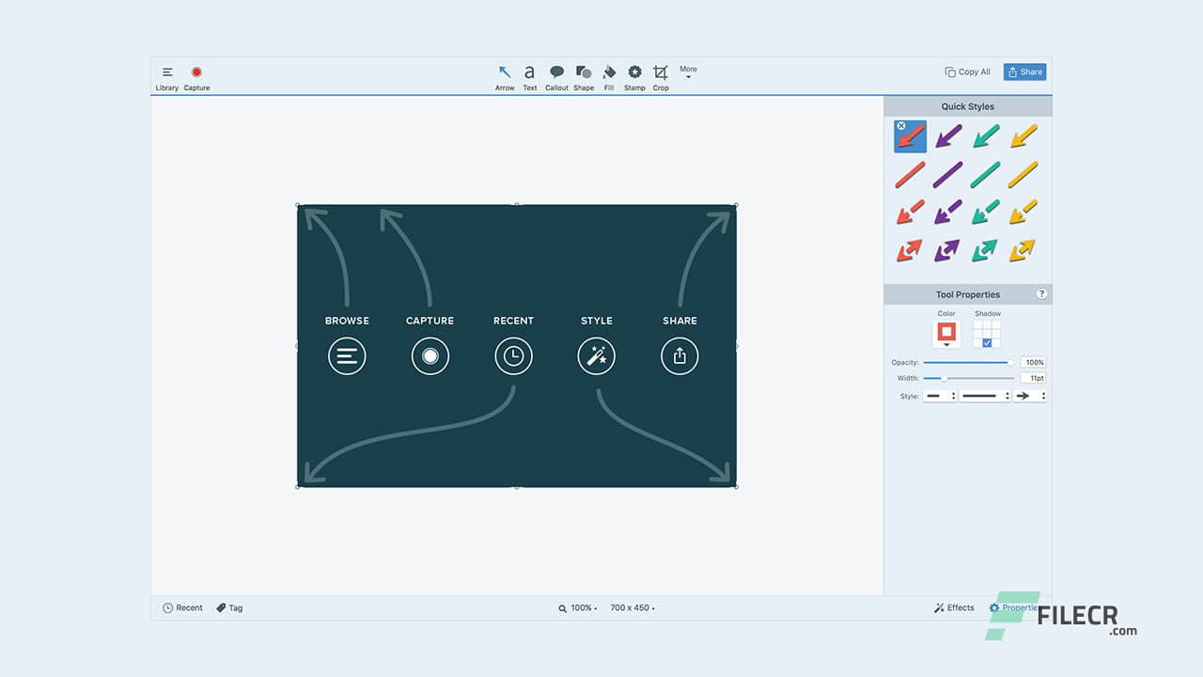This screenshot has height=677, width=1203.
Task: Select the Shape tool
Action: pos(584,73)
